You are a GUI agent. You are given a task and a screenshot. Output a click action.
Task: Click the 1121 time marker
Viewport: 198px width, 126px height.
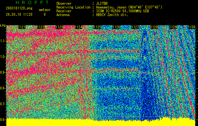pyautogui.click(x=22, y=27)
